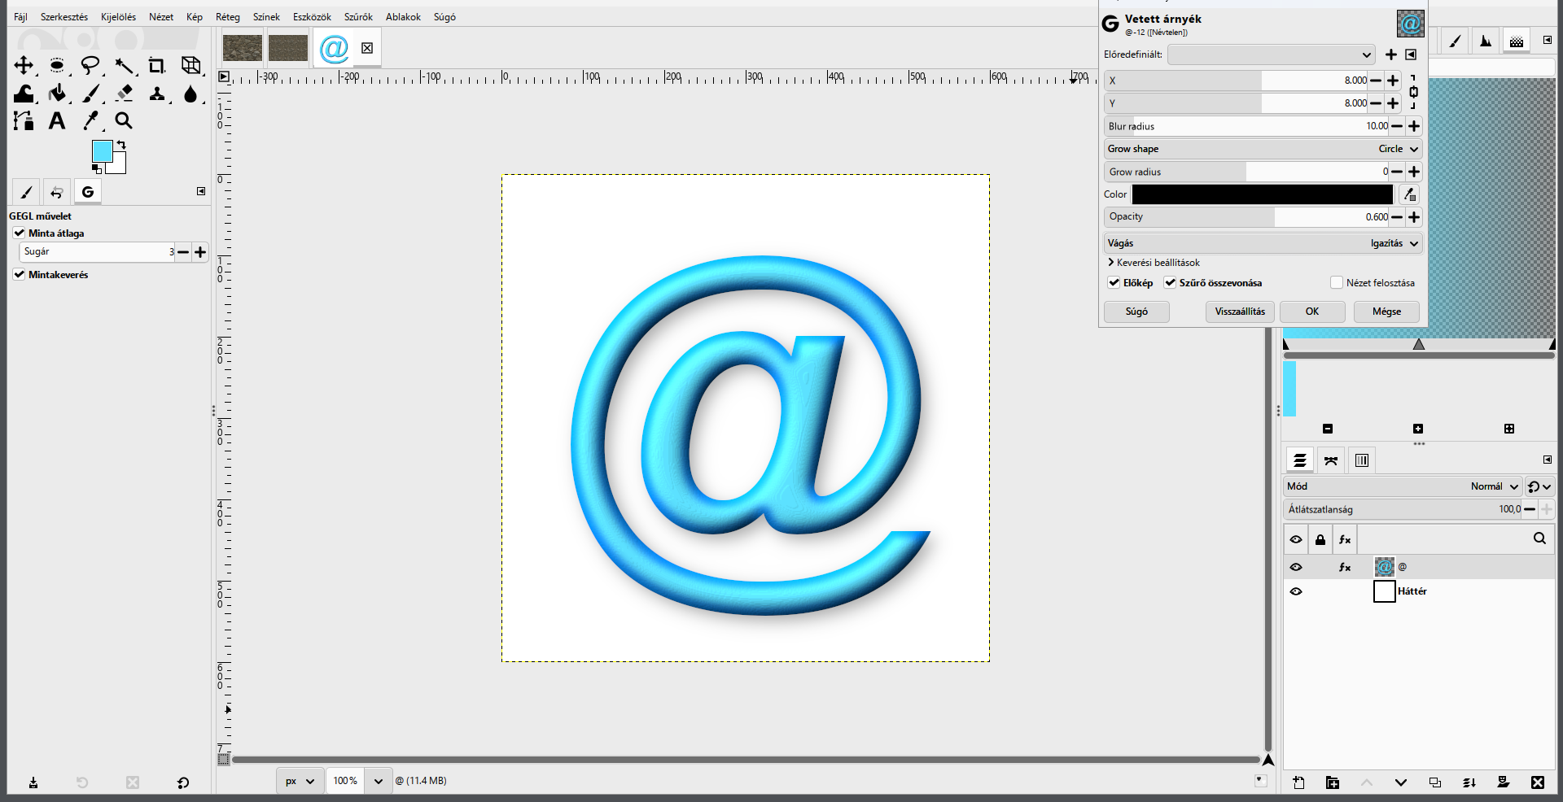Screen dimensions: 1563x802
Task: Select the Crop tool
Action: [156, 66]
